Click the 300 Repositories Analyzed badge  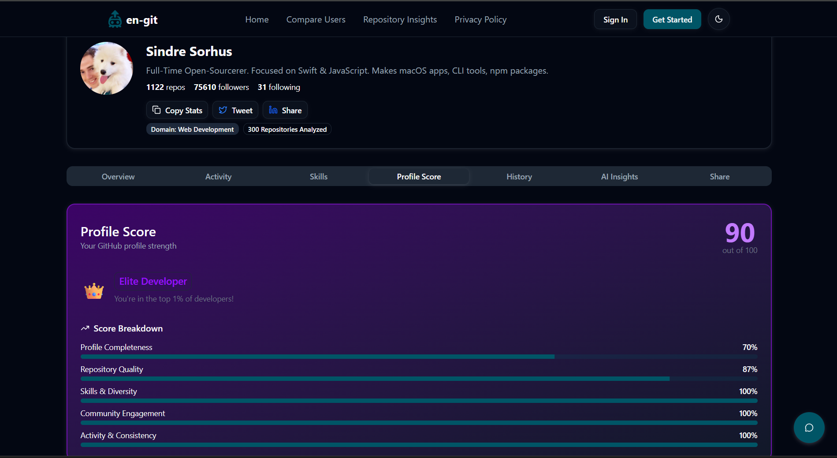(287, 129)
